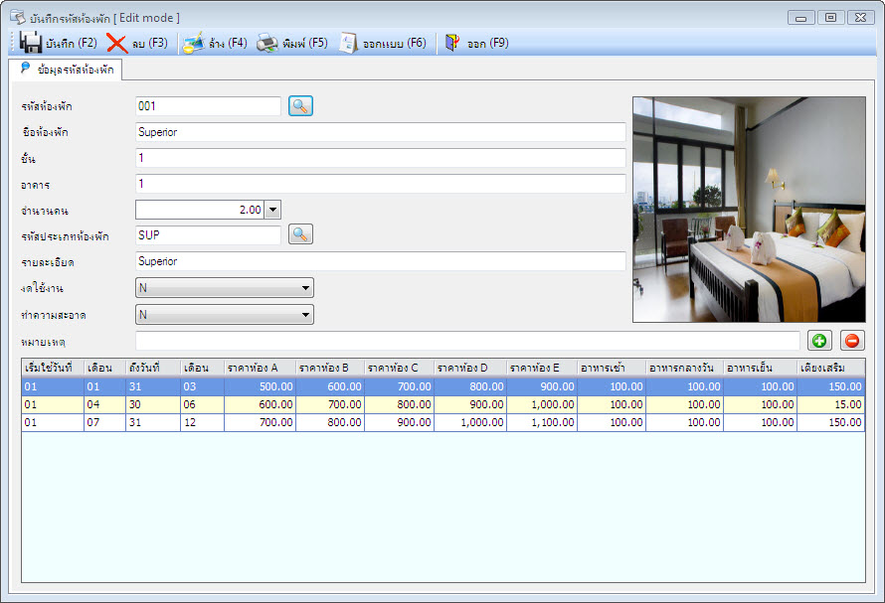The width and height of the screenshot is (885, 603).
Task: Click the red X Delete (F3) icon
Action: 117,44
